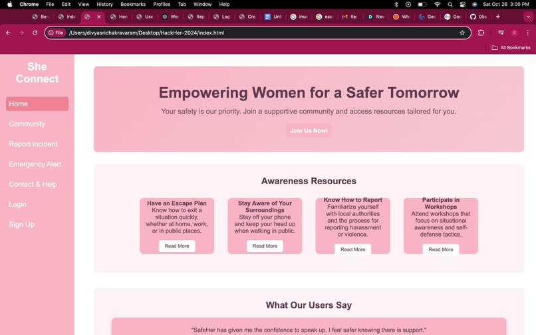This screenshot has height=335, width=536.
Task: Open Emergency Alert in sidebar
Action: pos(35,164)
